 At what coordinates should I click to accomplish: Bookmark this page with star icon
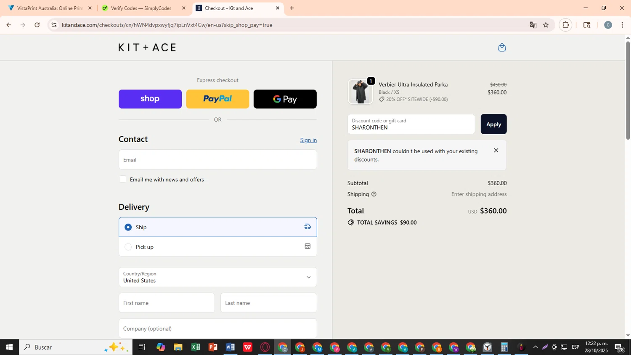(x=546, y=25)
